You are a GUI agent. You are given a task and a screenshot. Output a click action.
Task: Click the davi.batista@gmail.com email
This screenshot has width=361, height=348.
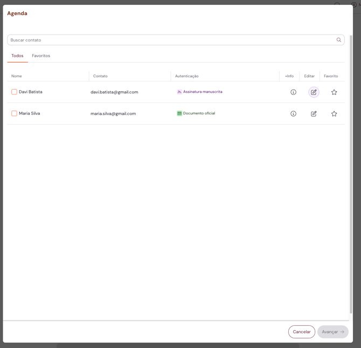pos(114,92)
